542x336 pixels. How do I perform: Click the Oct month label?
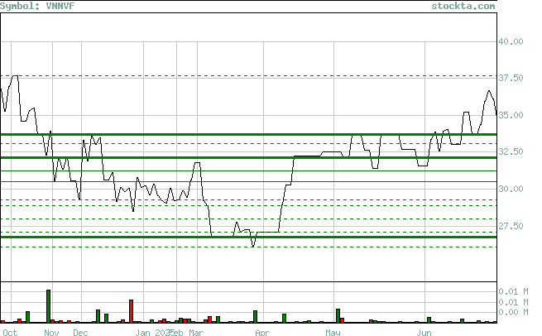click(x=10, y=332)
